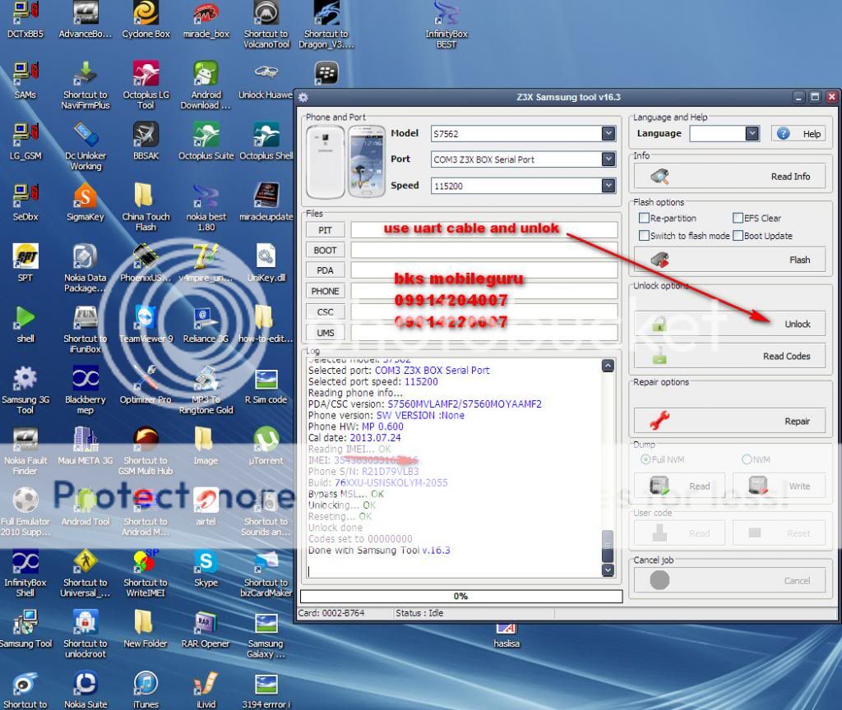Click the Flash button icon
This screenshot has width=842, height=710.
click(x=659, y=260)
